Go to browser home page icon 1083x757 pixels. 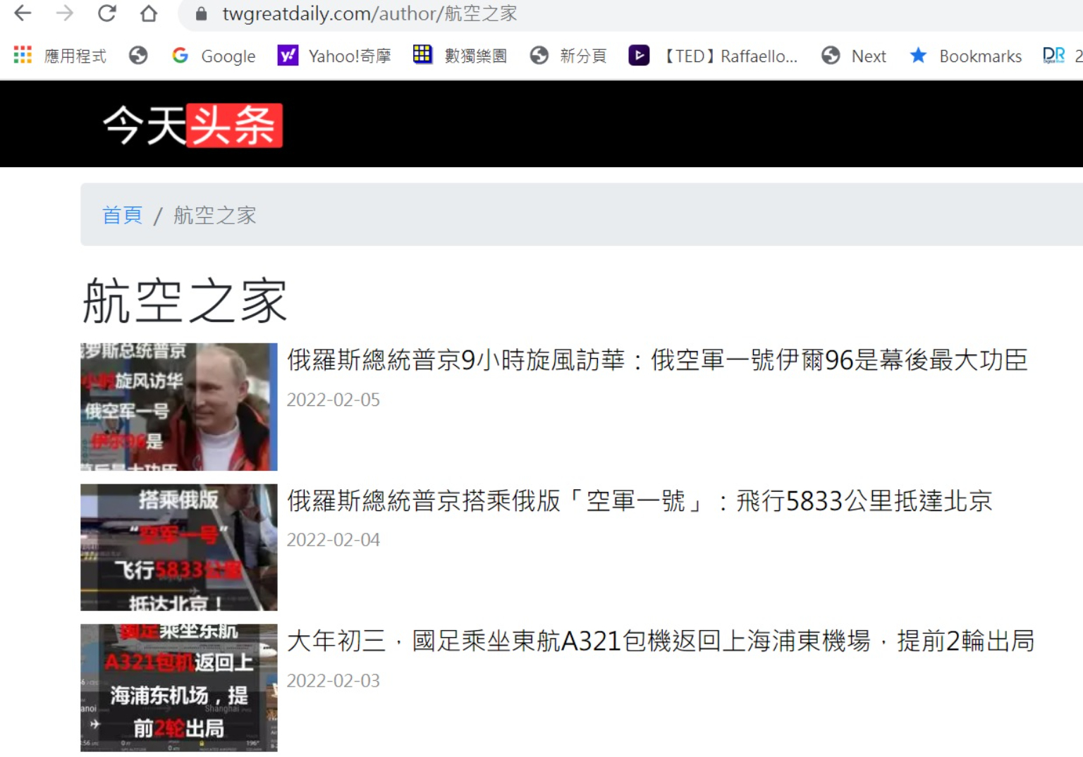(x=149, y=13)
